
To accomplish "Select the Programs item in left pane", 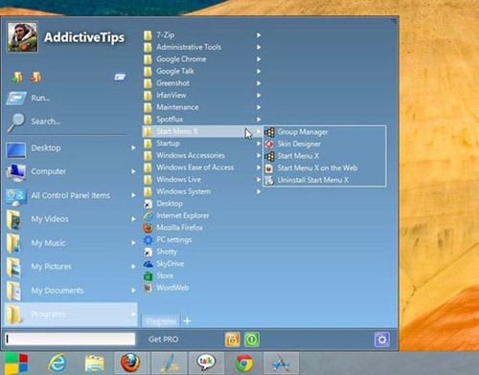I will [71, 315].
